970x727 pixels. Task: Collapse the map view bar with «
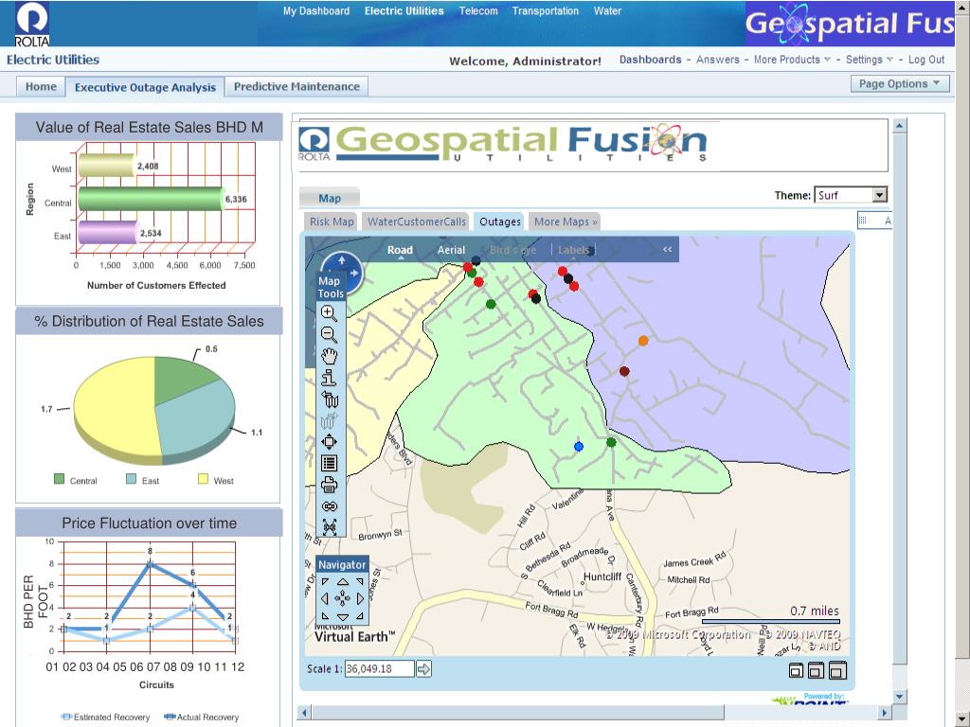coord(668,249)
